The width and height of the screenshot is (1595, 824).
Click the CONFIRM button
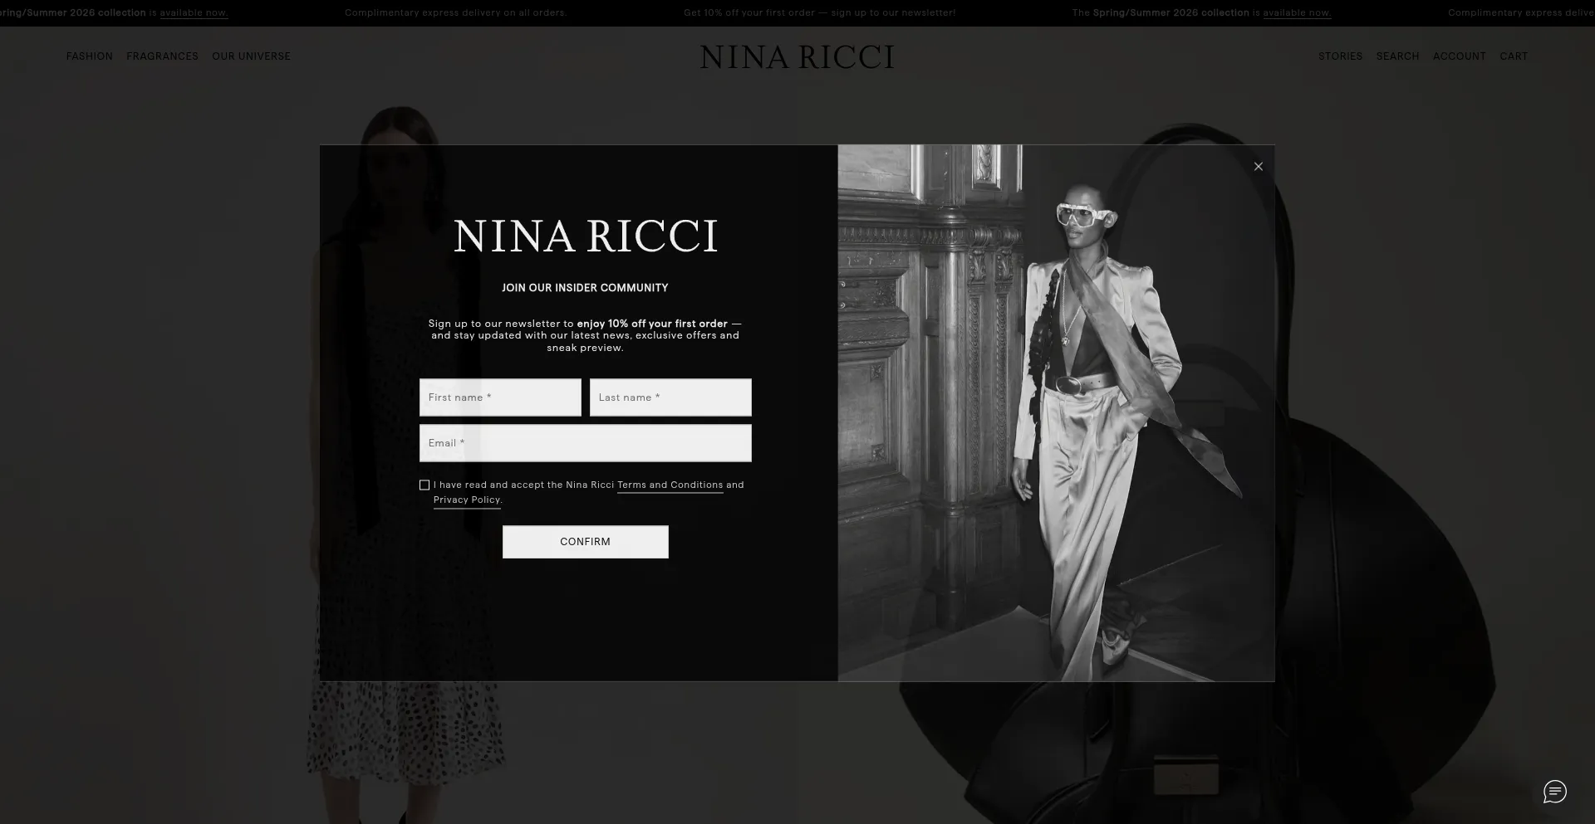coord(586,542)
